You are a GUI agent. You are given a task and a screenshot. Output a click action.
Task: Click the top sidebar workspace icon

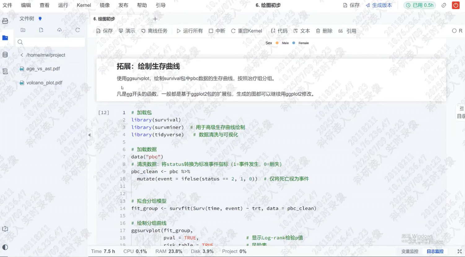click(5, 21)
